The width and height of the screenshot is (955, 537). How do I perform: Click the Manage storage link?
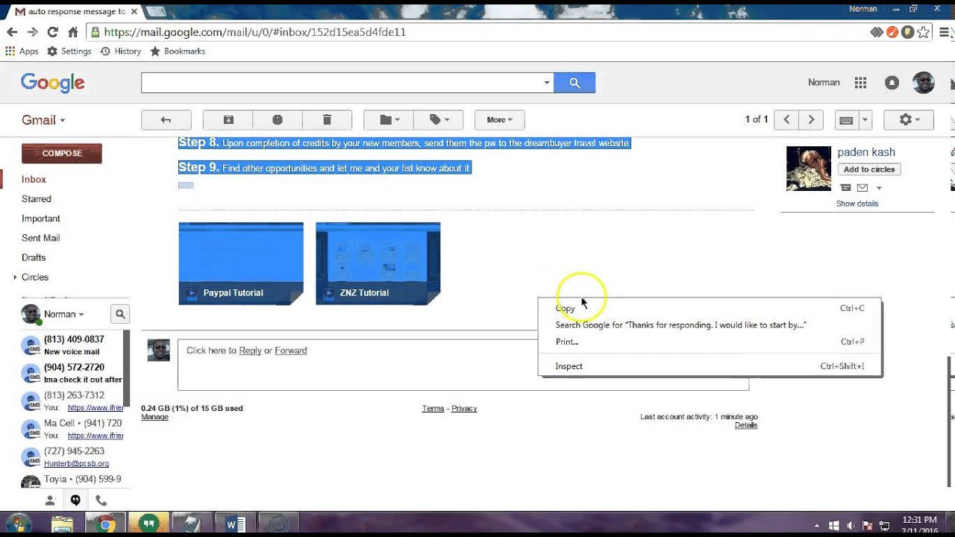155,417
